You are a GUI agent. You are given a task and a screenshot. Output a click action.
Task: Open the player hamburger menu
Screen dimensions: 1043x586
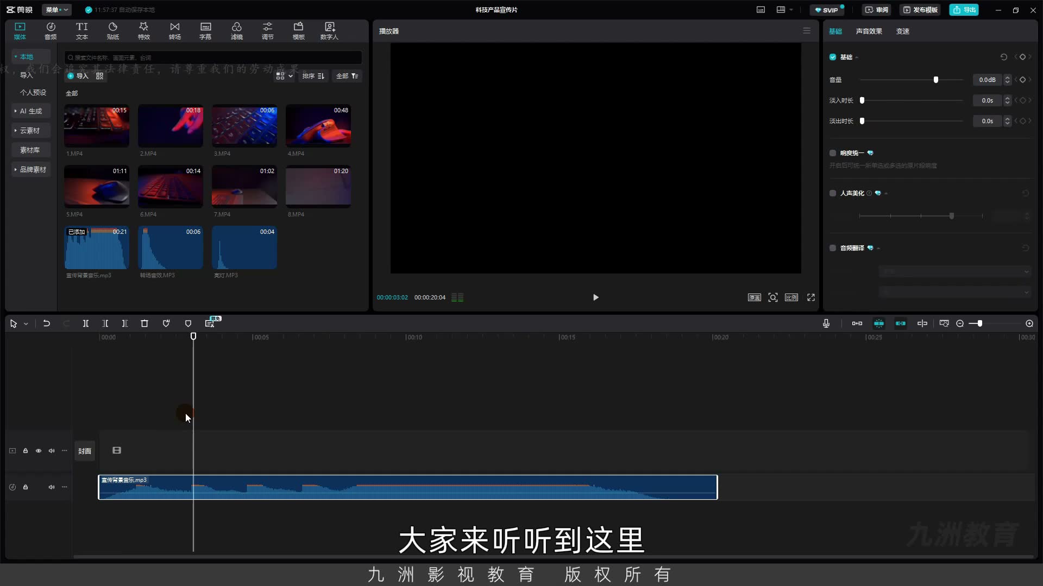[807, 31]
